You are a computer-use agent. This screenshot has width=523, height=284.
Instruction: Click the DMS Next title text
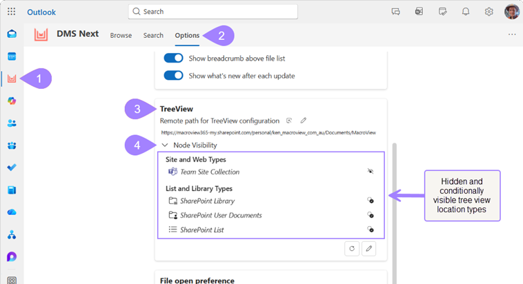pos(78,34)
